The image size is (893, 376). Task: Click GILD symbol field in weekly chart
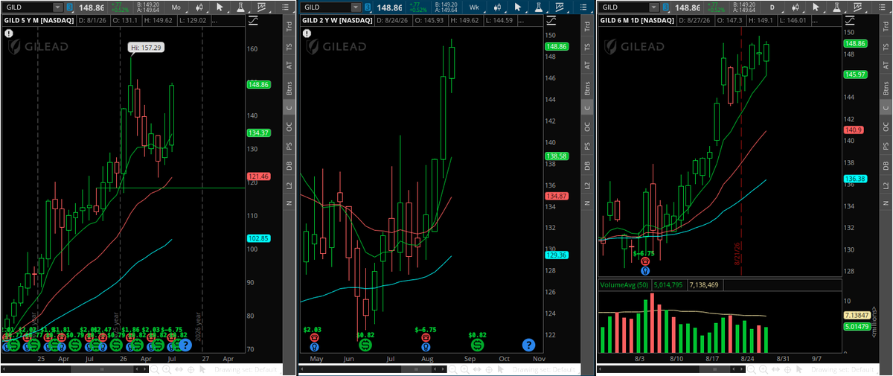tap(325, 7)
